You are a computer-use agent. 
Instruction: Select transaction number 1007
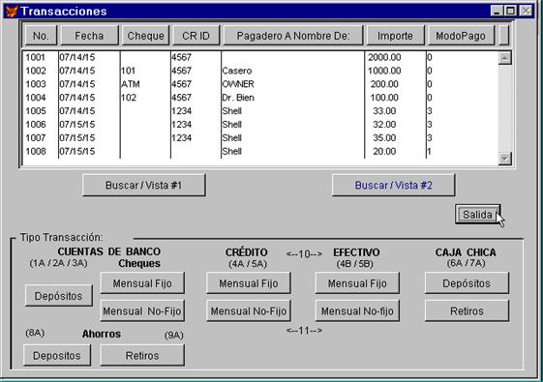tap(35, 138)
